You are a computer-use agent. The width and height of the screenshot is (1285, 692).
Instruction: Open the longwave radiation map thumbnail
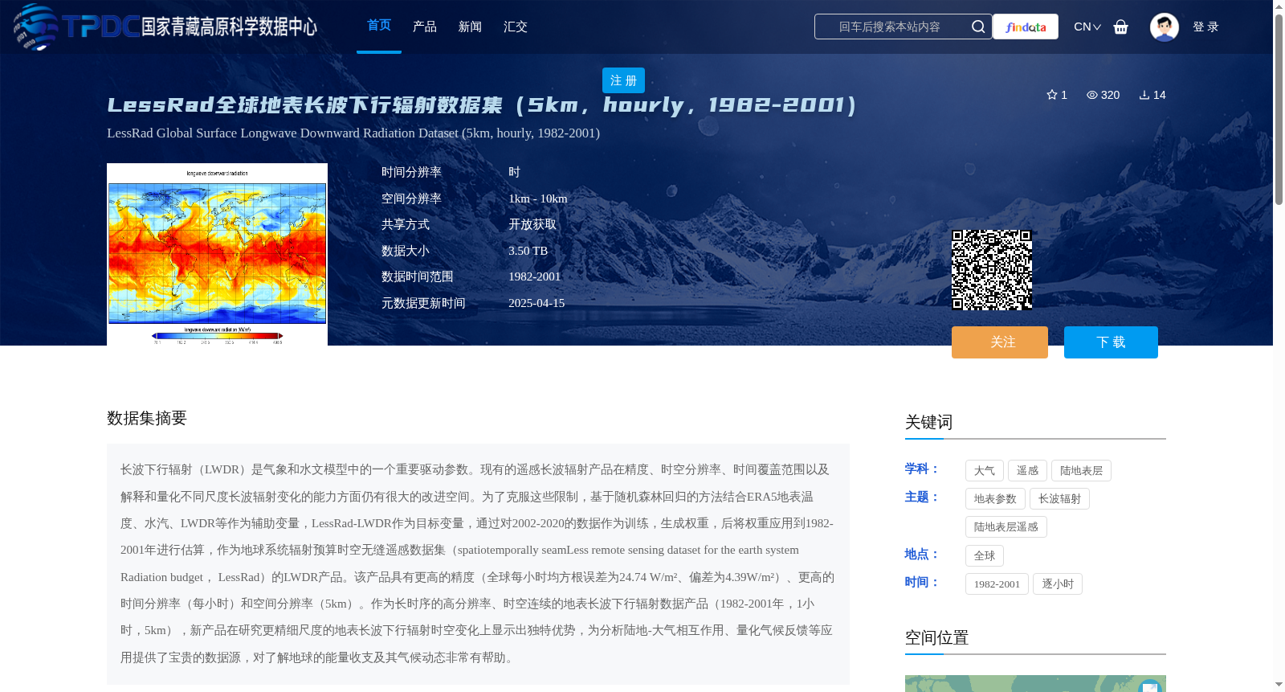click(217, 255)
